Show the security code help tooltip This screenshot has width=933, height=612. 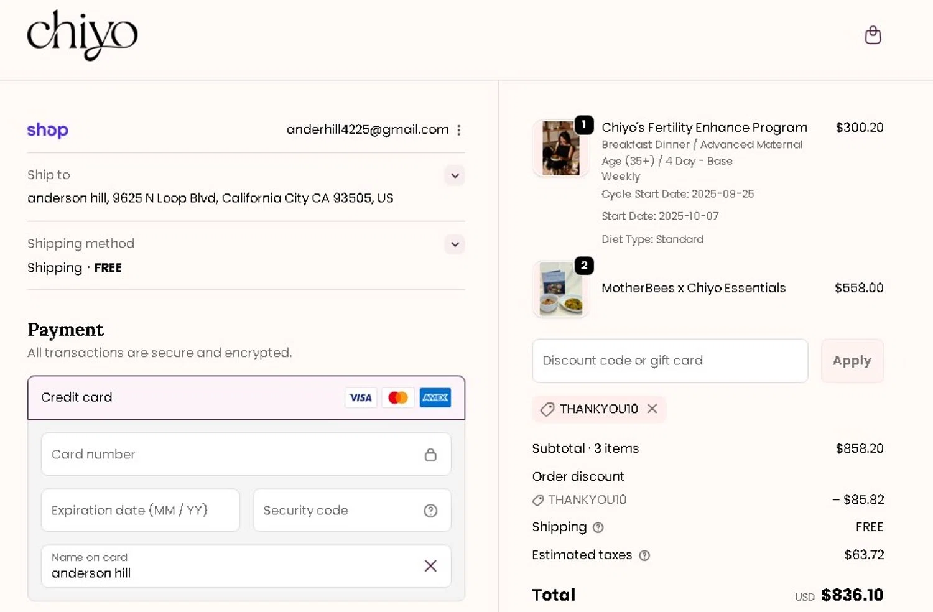(430, 511)
